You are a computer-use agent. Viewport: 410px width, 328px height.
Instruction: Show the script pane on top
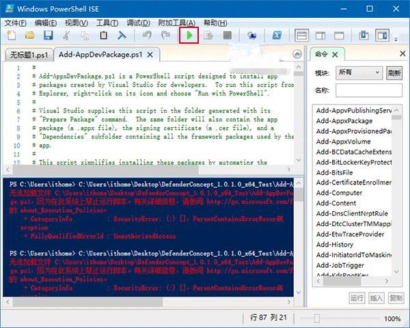point(302,36)
